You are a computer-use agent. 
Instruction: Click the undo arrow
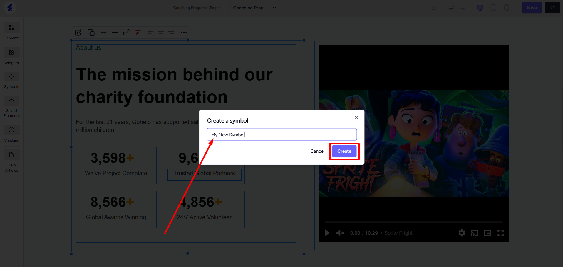click(x=452, y=8)
